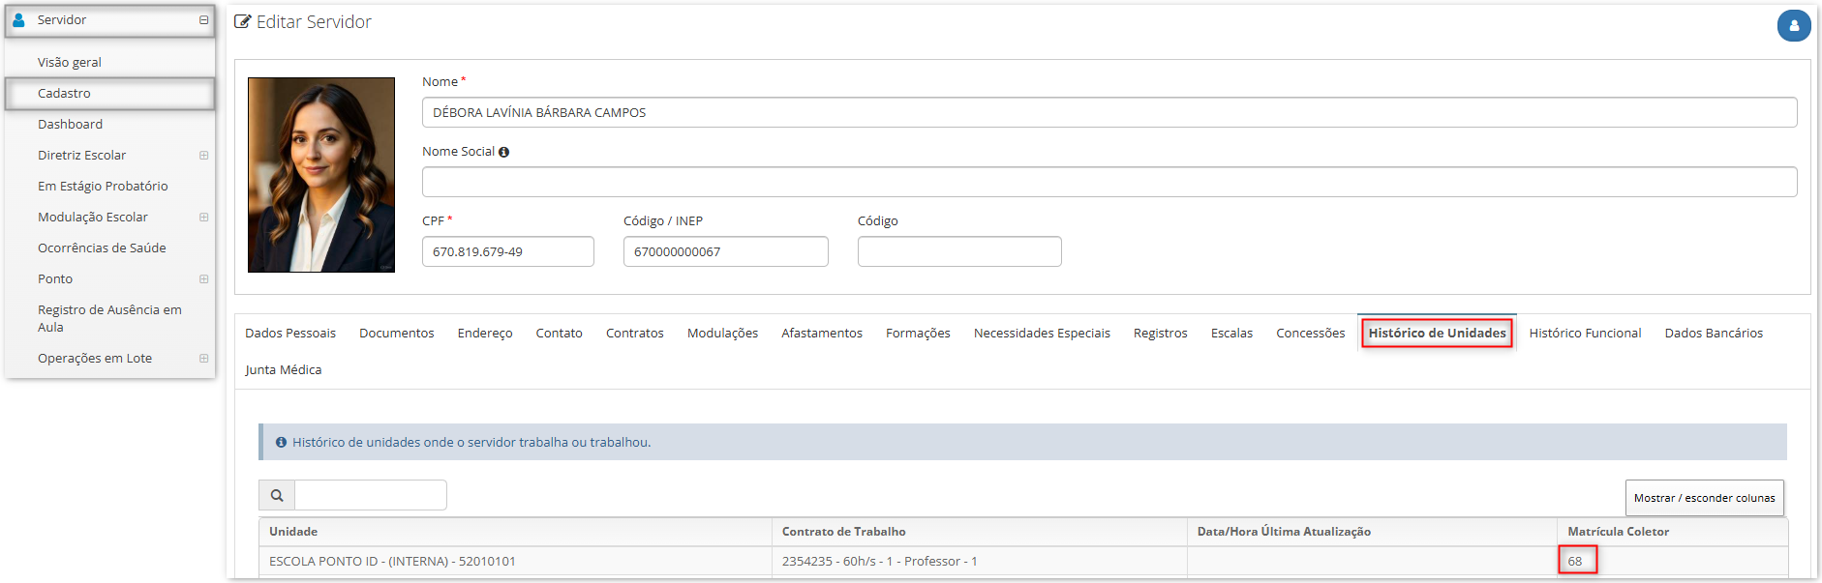Focus the table search text box
This screenshot has height=583, width=1822.
371,495
